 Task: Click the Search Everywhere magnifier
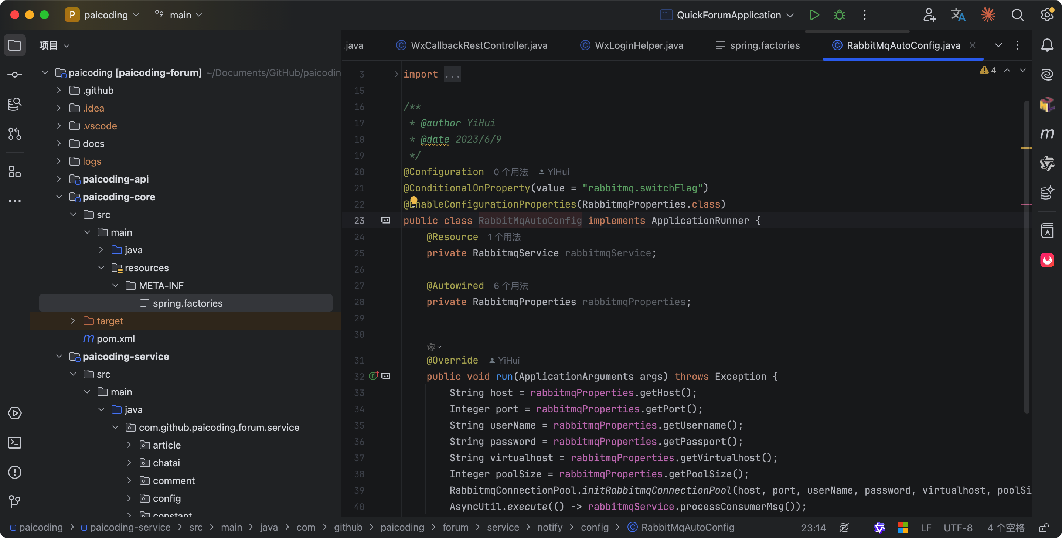tap(1018, 15)
